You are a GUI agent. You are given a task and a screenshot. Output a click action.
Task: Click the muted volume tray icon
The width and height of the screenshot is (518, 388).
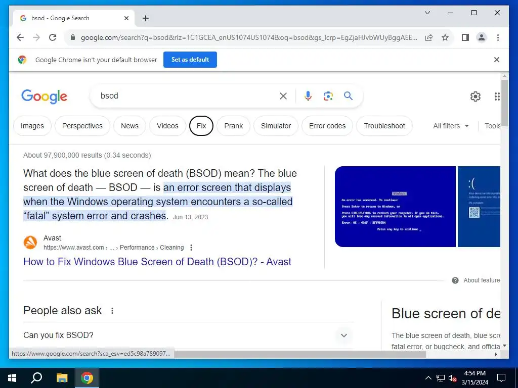point(452,378)
